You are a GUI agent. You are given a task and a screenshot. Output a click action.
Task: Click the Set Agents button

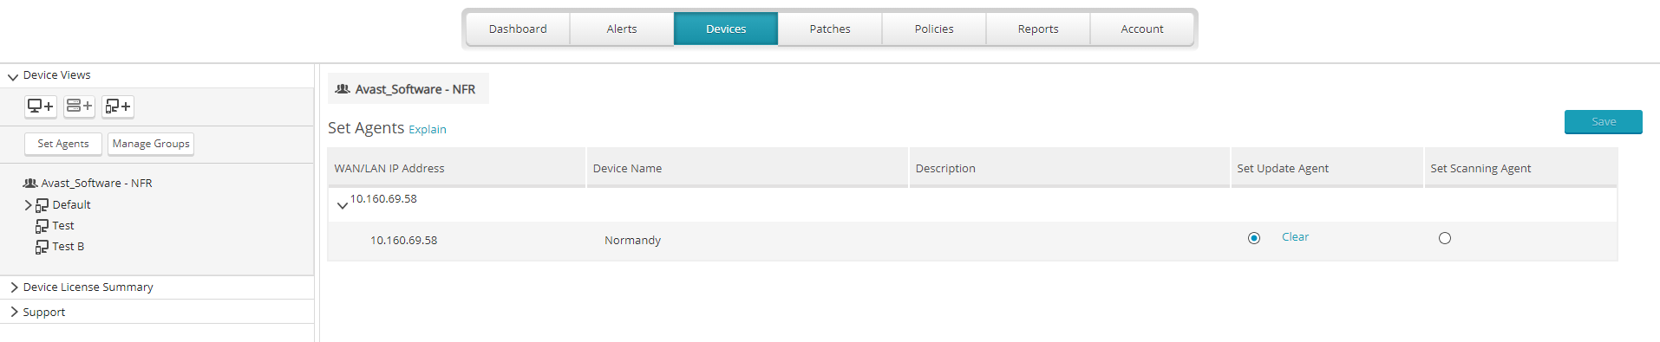(63, 144)
